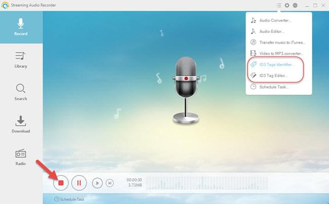Screen dimensions: 329x204
Task: Open ID3 Tags Identifier
Action: point(279,64)
